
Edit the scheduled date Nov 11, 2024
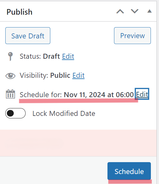coord(142,94)
